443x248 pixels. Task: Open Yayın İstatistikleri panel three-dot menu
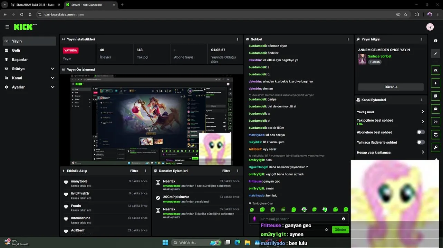pyautogui.click(x=238, y=39)
